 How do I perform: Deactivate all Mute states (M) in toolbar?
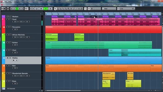(11, 9)
